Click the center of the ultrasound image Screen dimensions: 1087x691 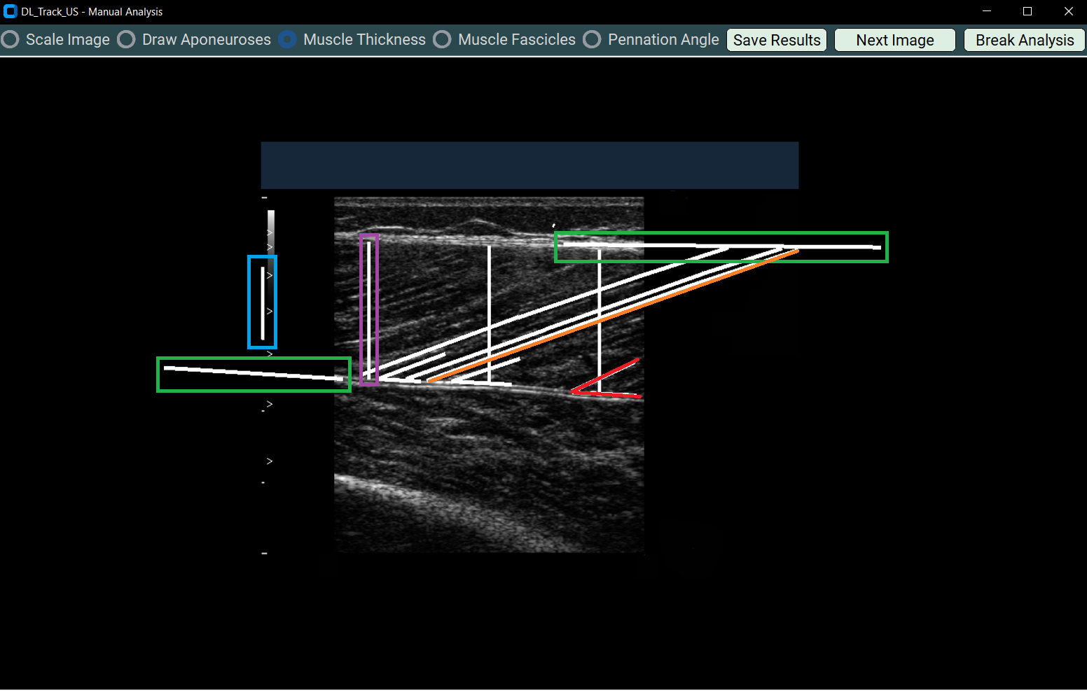(x=489, y=375)
